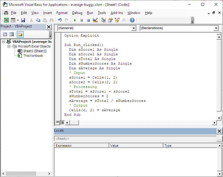The height and width of the screenshot is (177, 223).
Task: Open the Window menu
Action: pyautogui.click(x=134, y=13)
